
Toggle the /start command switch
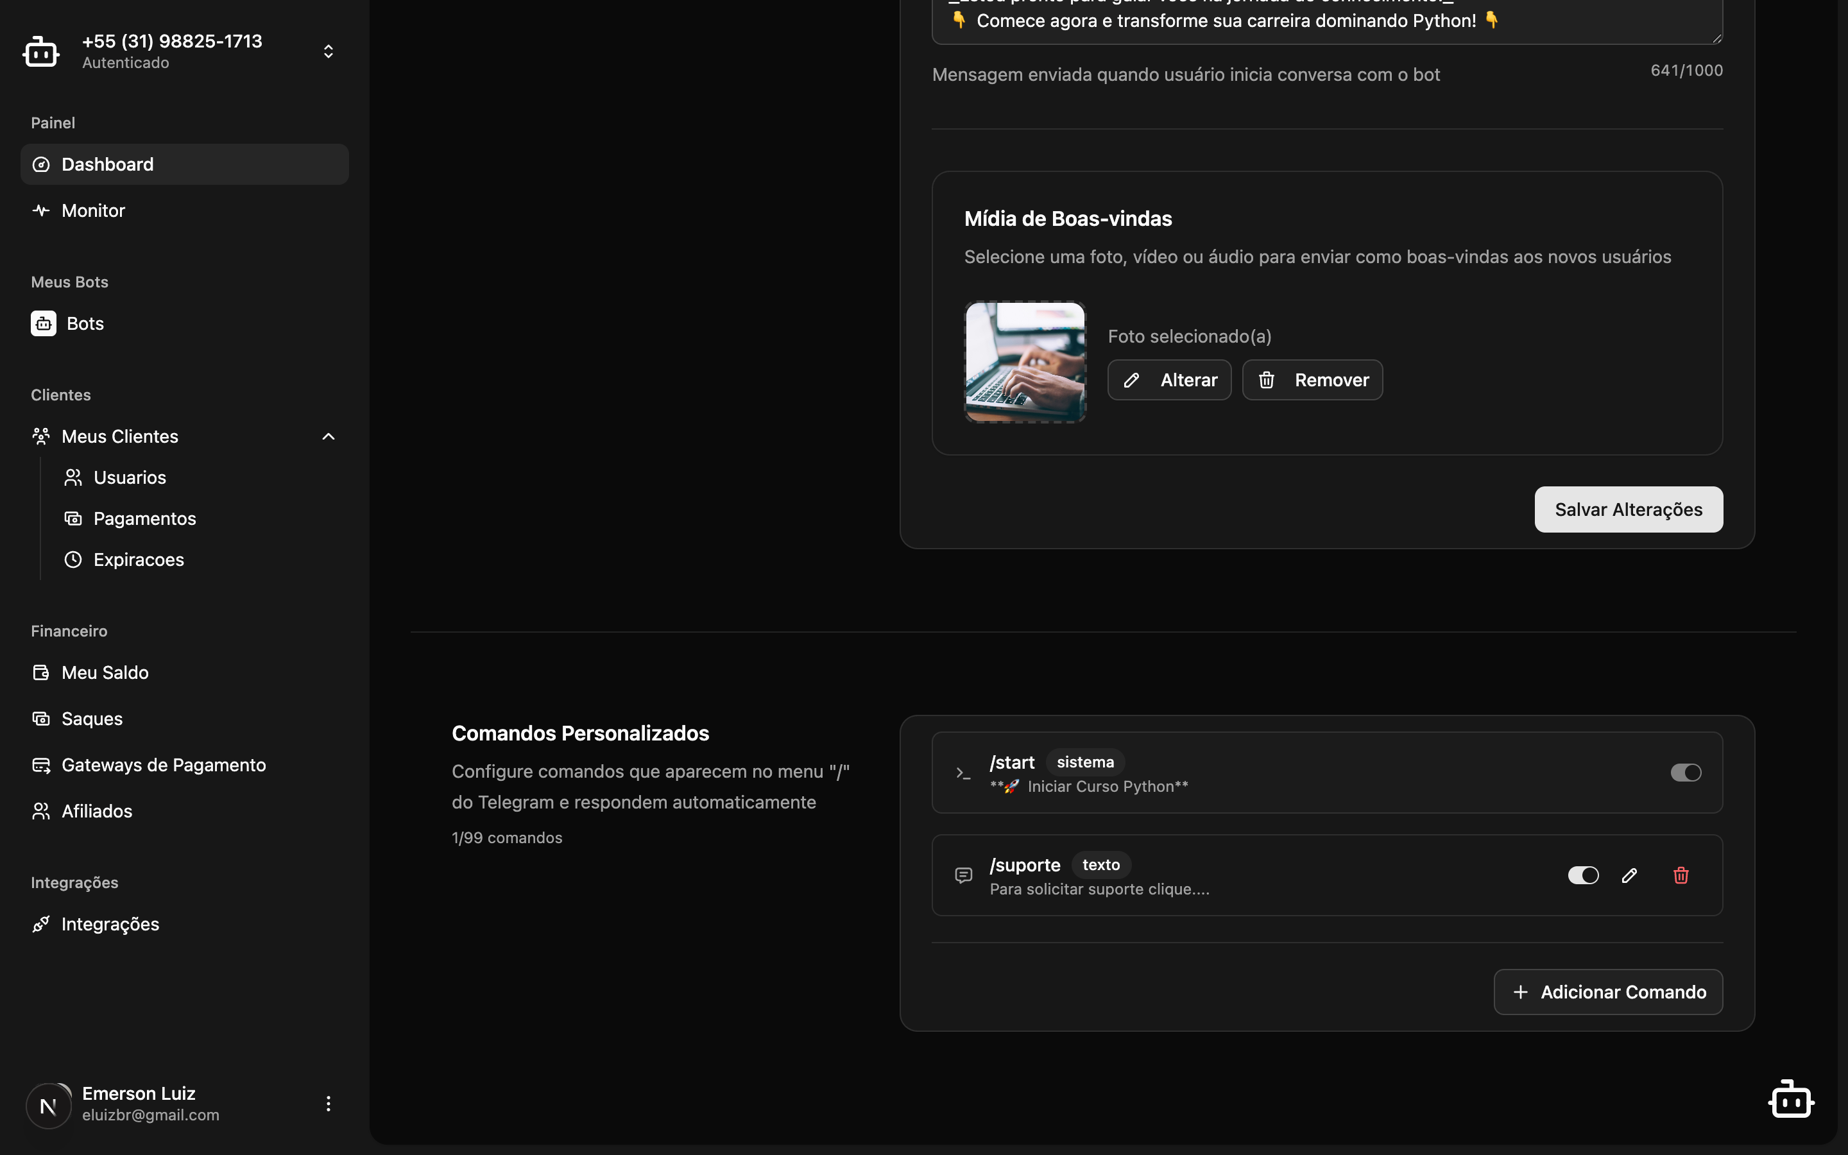pyautogui.click(x=1686, y=773)
